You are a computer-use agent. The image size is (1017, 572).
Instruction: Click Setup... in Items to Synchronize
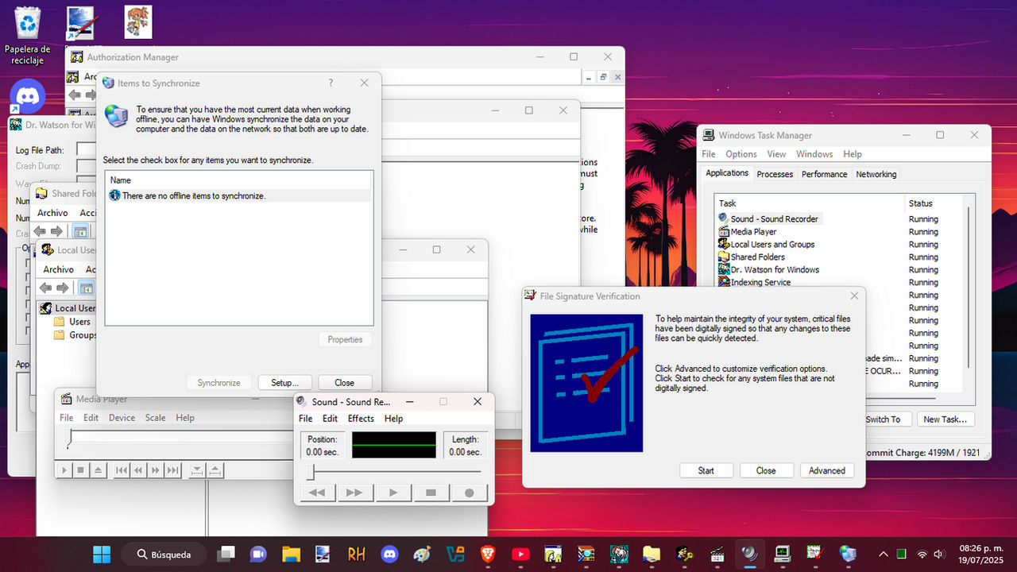pos(284,382)
